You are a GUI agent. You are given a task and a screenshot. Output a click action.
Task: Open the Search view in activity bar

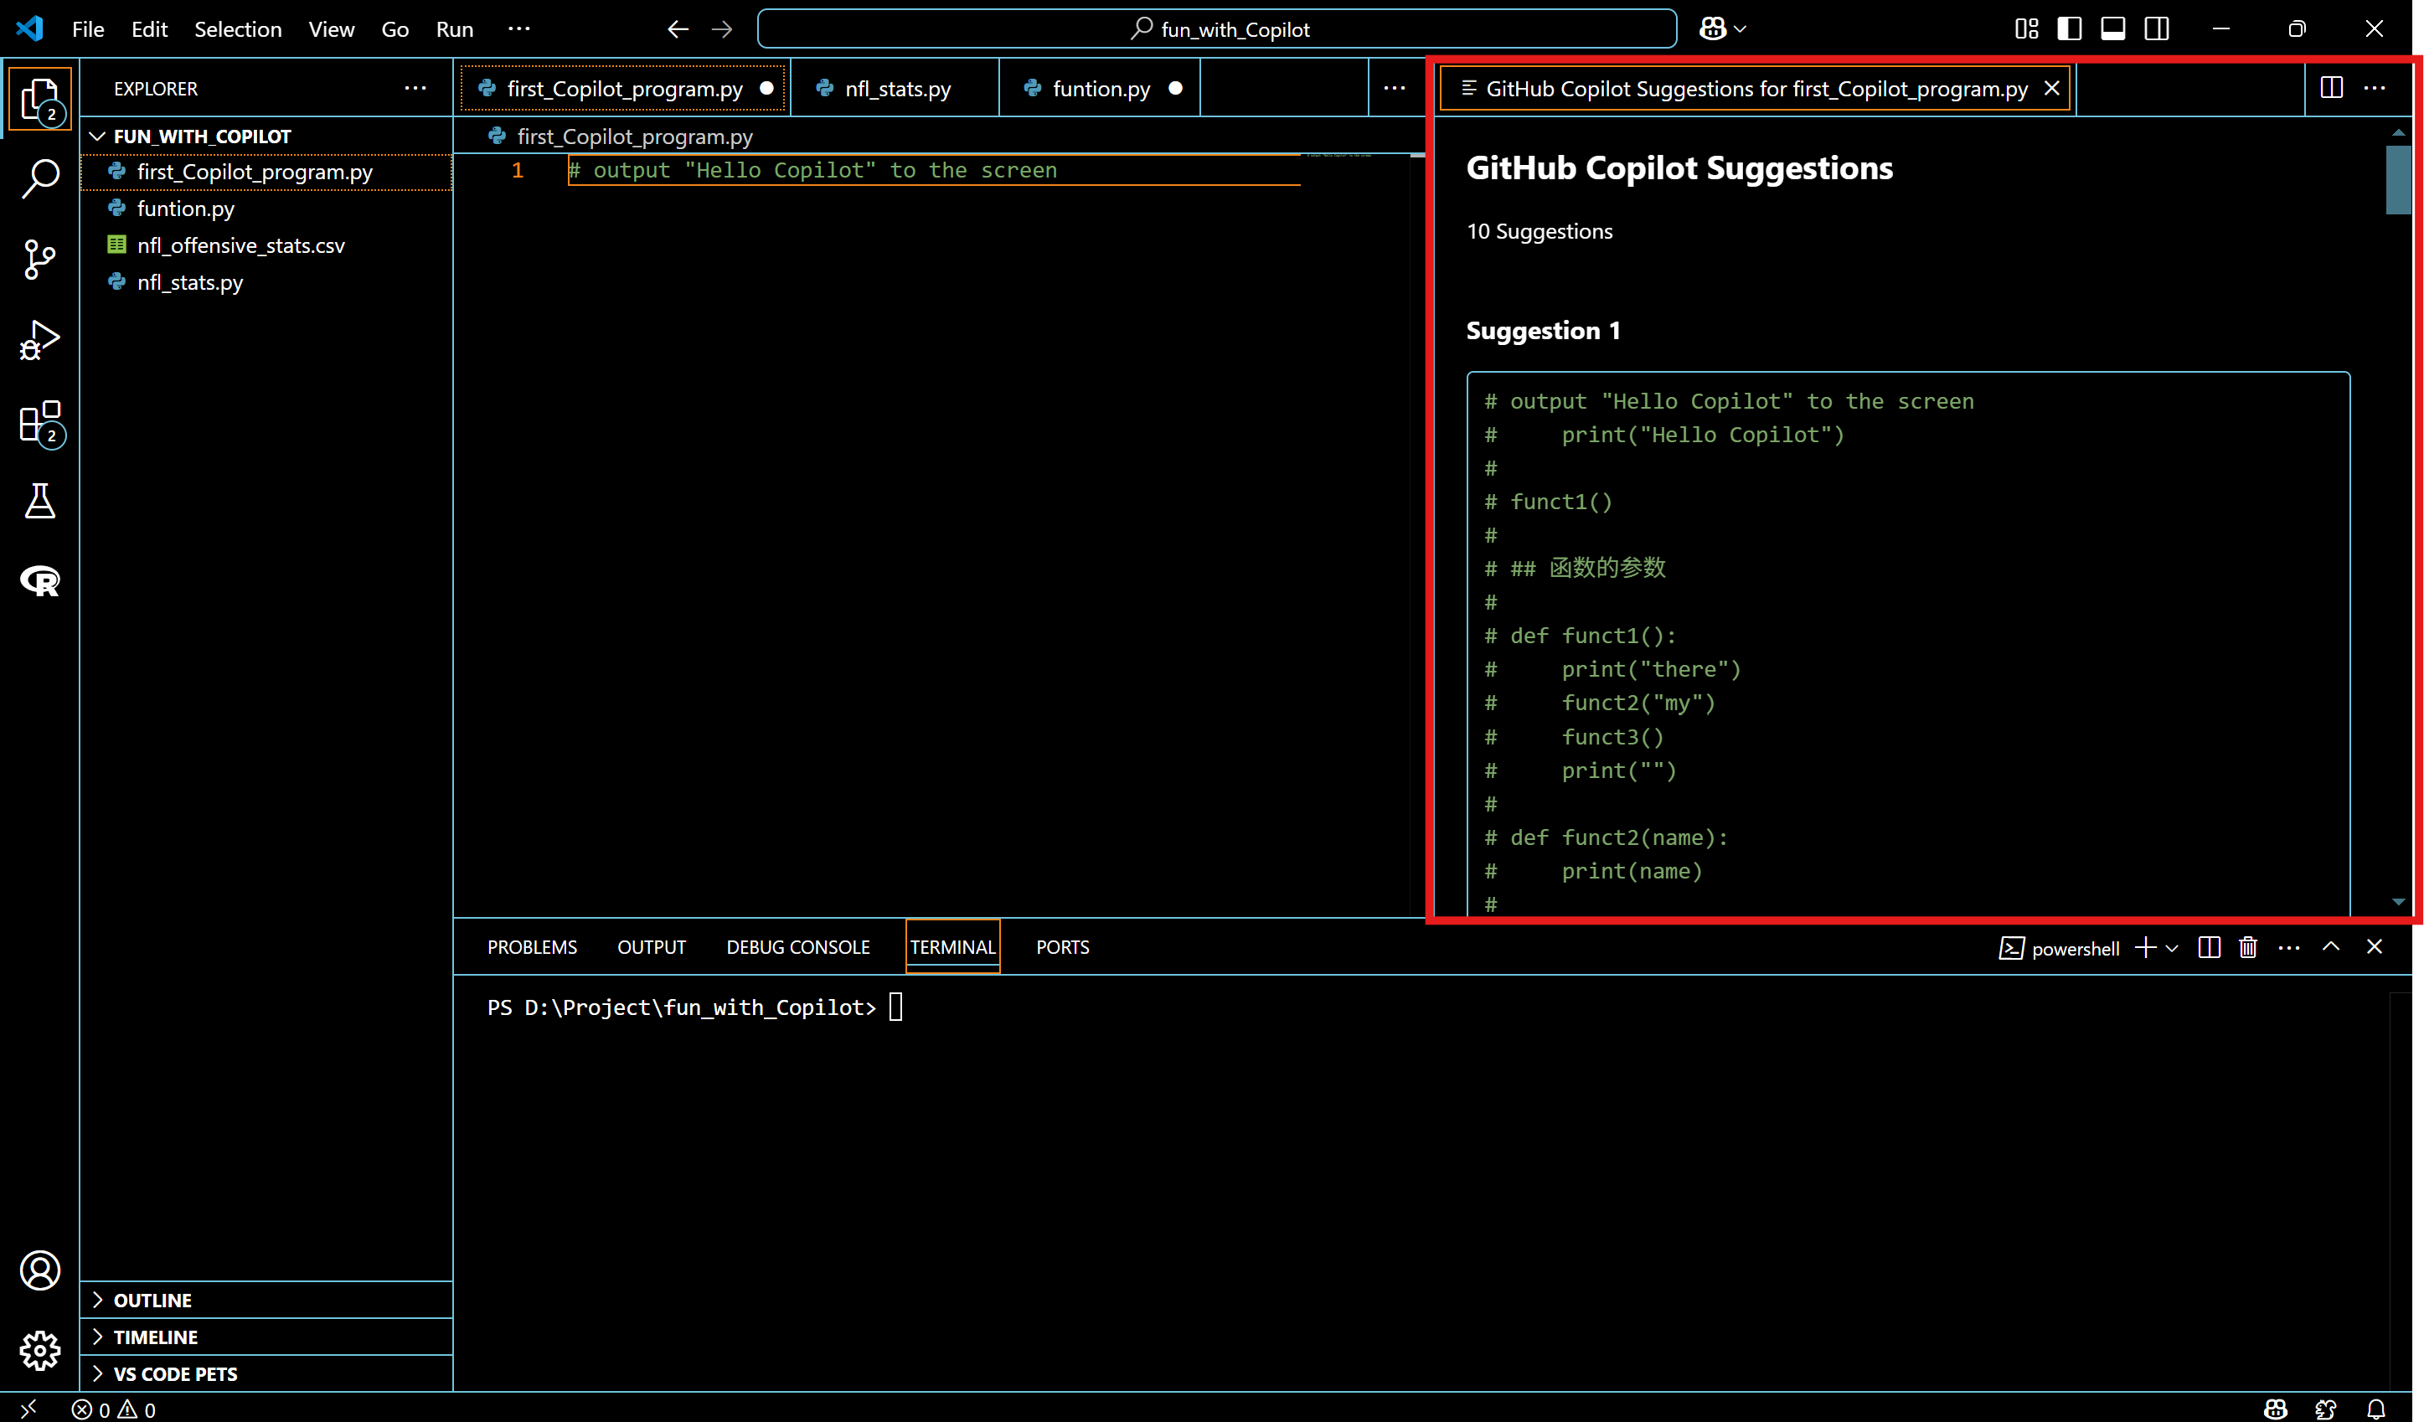point(39,179)
